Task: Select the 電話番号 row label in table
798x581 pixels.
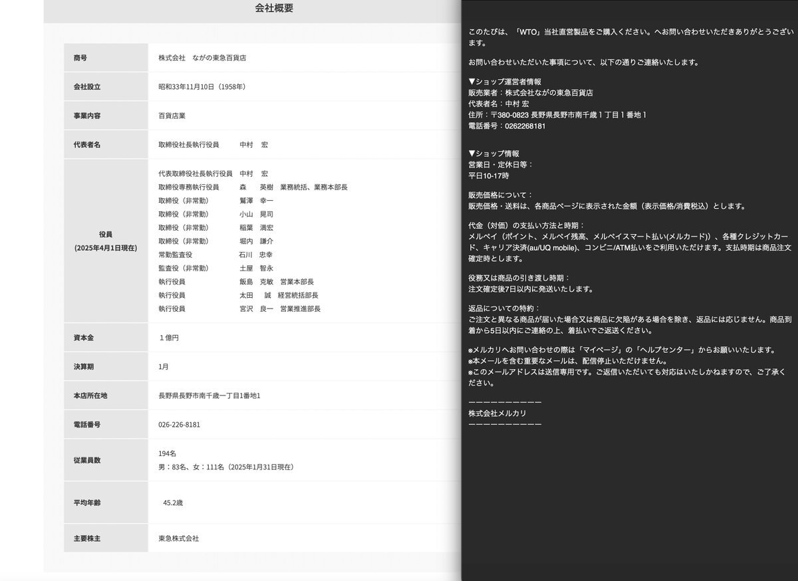Action: click(x=87, y=424)
